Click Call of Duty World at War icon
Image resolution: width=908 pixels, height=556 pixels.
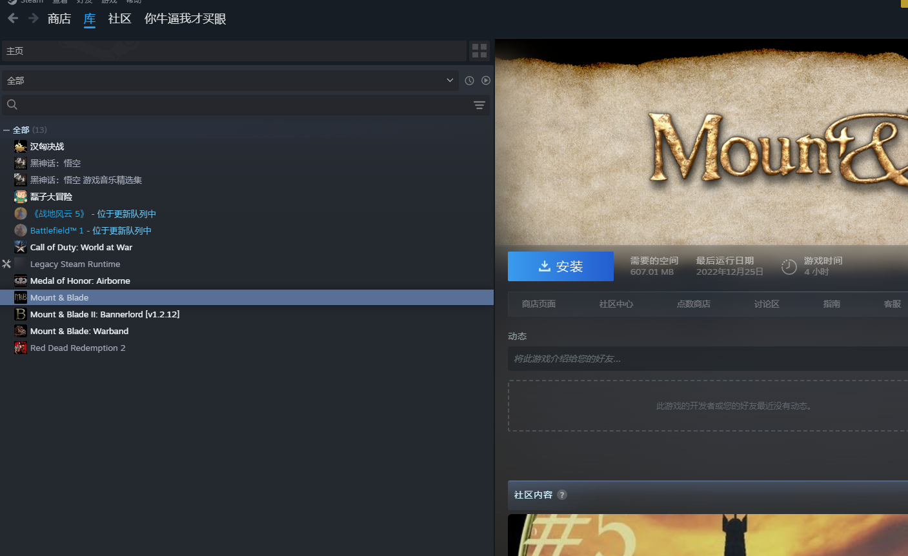21,247
